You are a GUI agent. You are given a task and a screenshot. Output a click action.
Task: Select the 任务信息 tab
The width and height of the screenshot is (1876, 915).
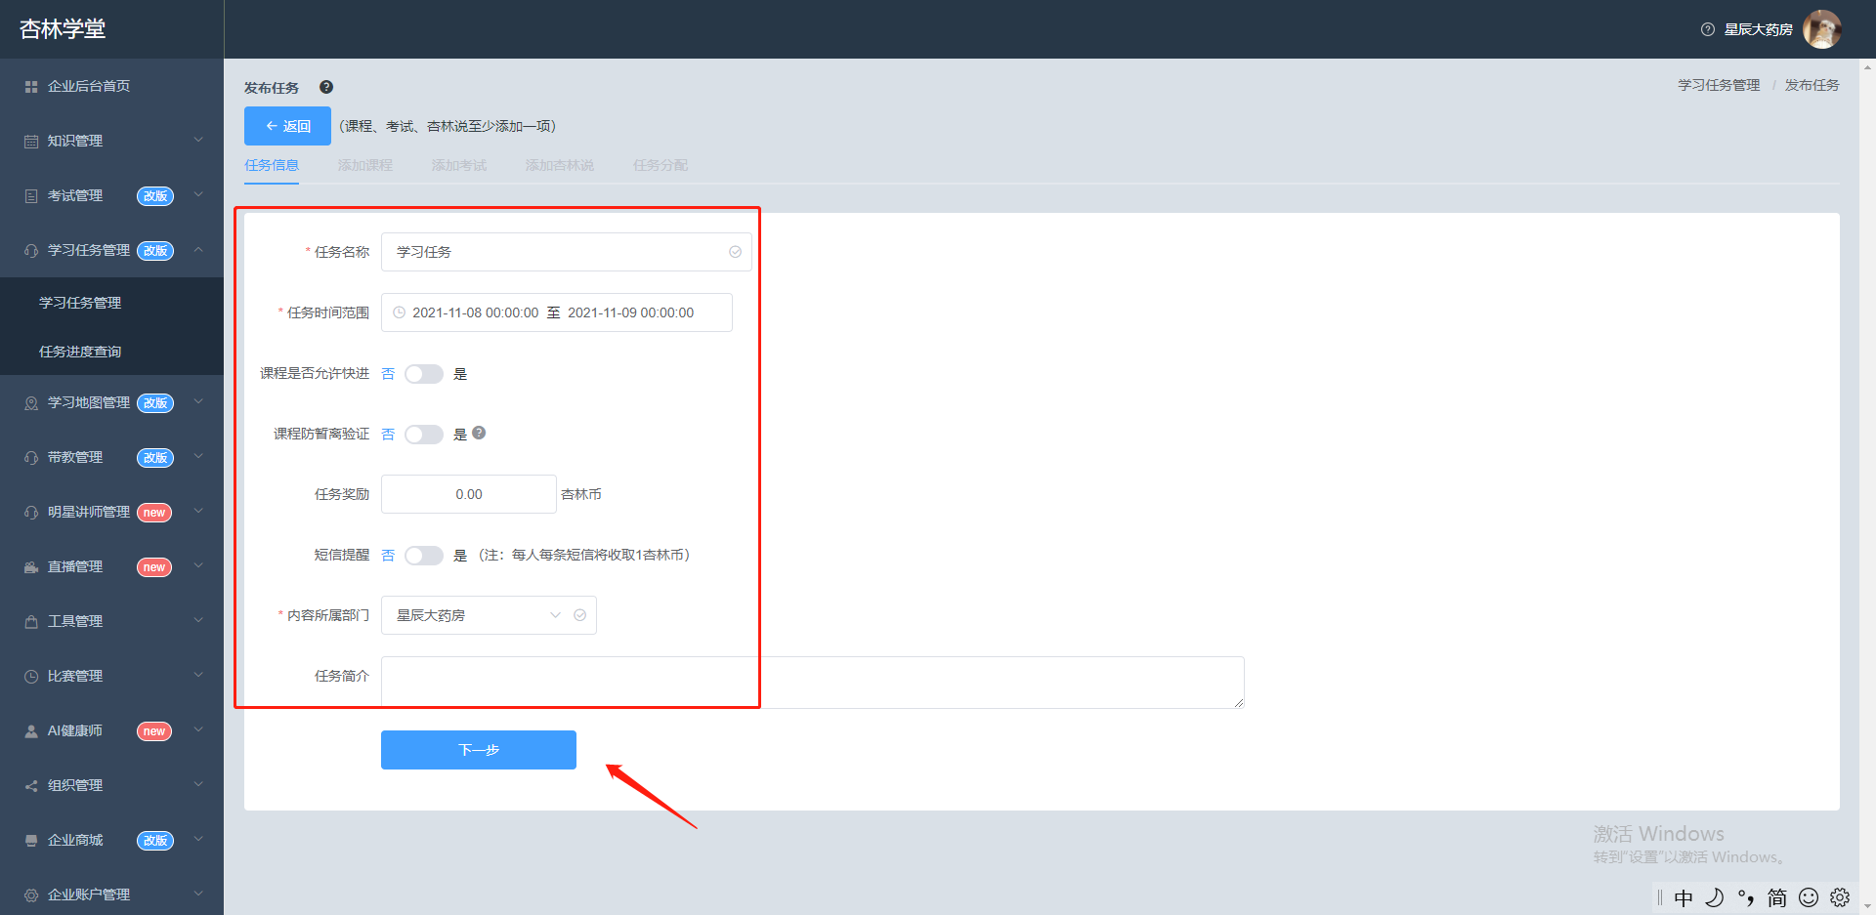[x=272, y=165]
